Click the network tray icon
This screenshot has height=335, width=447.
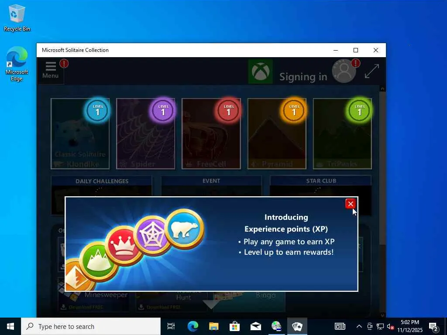coord(380,326)
